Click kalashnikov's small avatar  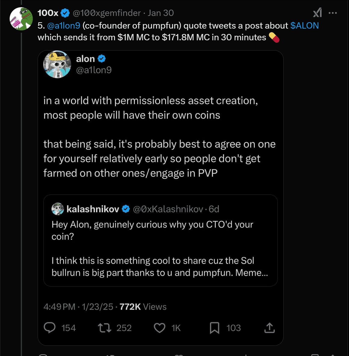[58, 209]
